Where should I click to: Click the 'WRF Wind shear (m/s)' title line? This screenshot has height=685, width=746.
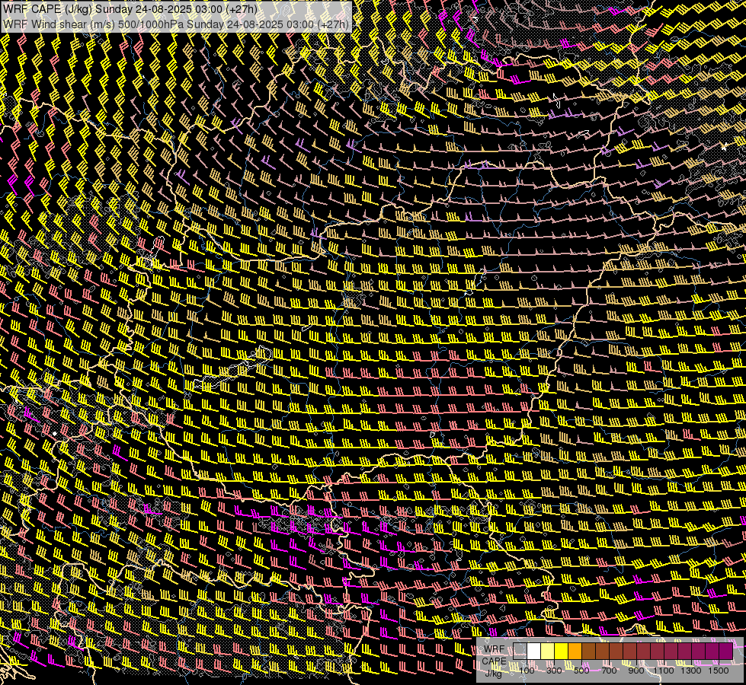click(x=176, y=24)
